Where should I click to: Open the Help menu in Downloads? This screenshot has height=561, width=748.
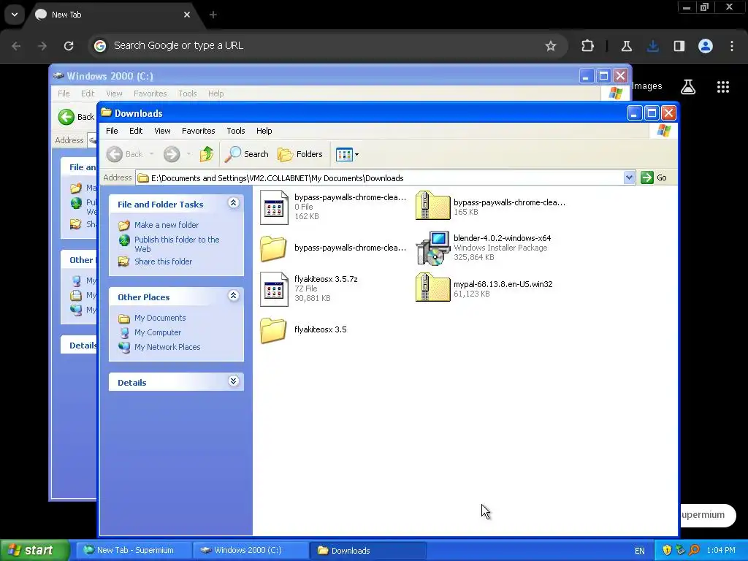click(x=264, y=131)
